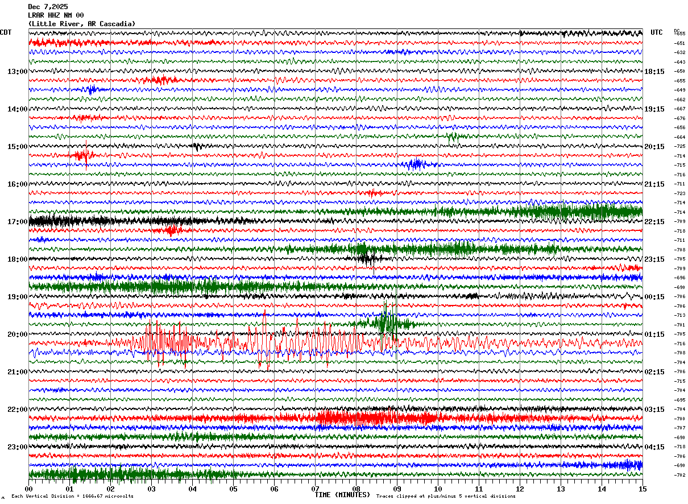Screen dimensions: 688x504
Task: Pick minute tick "01" on the time axis
Action: click(x=70, y=489)
